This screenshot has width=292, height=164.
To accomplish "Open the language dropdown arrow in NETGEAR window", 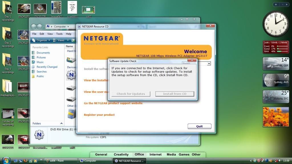I will pyautogui.click(x=209, y=63).
